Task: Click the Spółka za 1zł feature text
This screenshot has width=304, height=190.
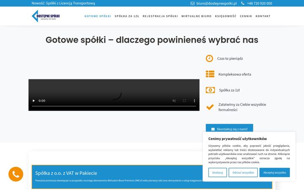Action: (x=229, y=90)
